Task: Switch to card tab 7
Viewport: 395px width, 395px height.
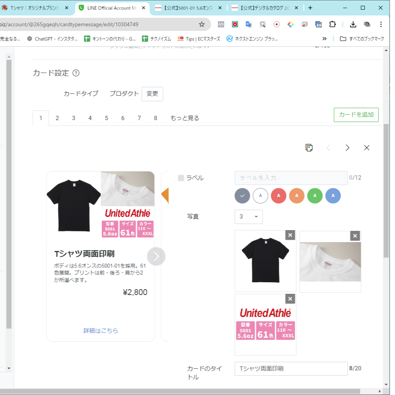Action: click(139, 118)
